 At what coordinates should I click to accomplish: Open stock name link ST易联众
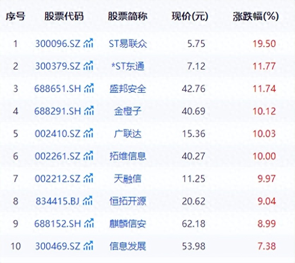click(x=127, y=44)
